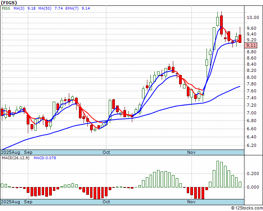The height and width of the screenshot is (211, 263).
Task: Click the 7.80 price axis label
Action: (x=252, y=84)
